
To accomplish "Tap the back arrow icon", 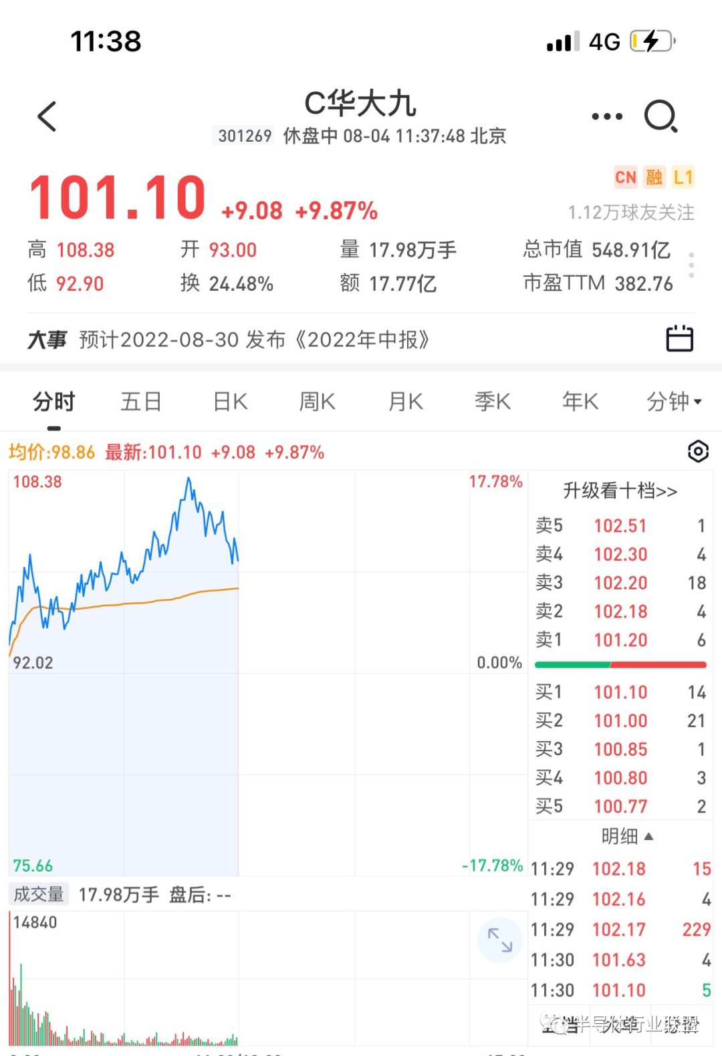I will [x=47, y=116].
